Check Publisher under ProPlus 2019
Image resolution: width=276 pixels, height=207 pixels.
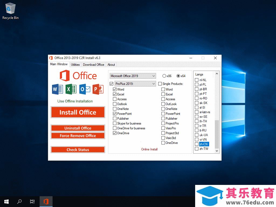(115, 119)
